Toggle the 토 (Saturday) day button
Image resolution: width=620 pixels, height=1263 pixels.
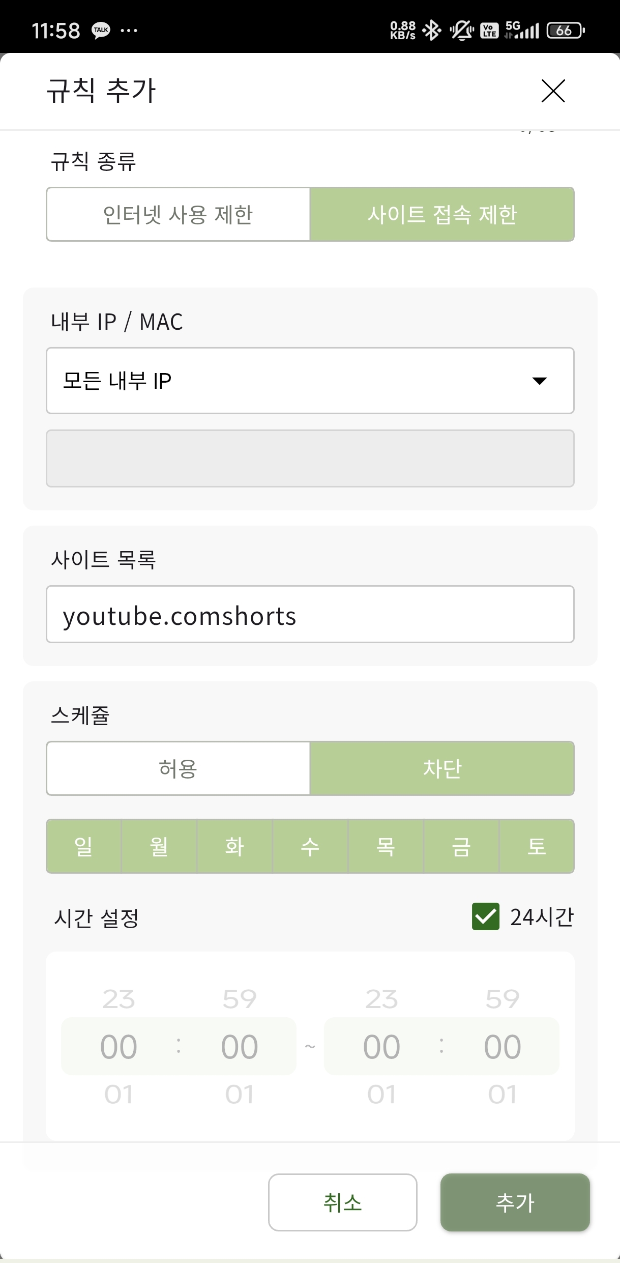[537, 846]
